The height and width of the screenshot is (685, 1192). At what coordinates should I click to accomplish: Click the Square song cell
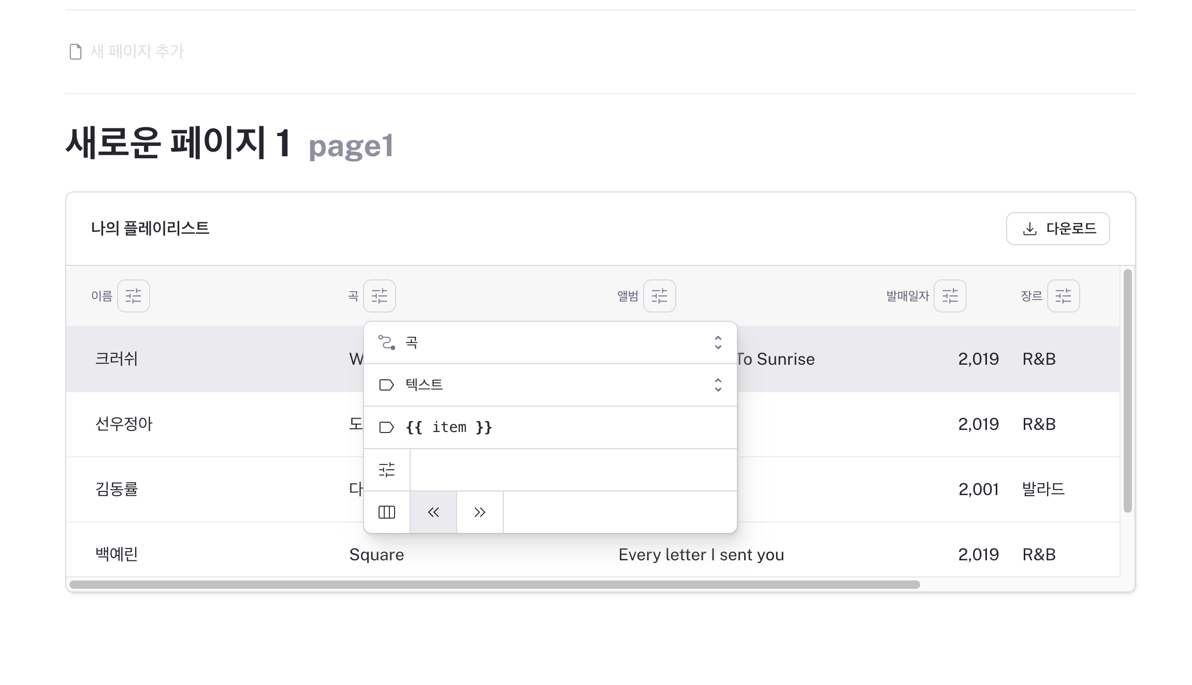tap(377, 555)
